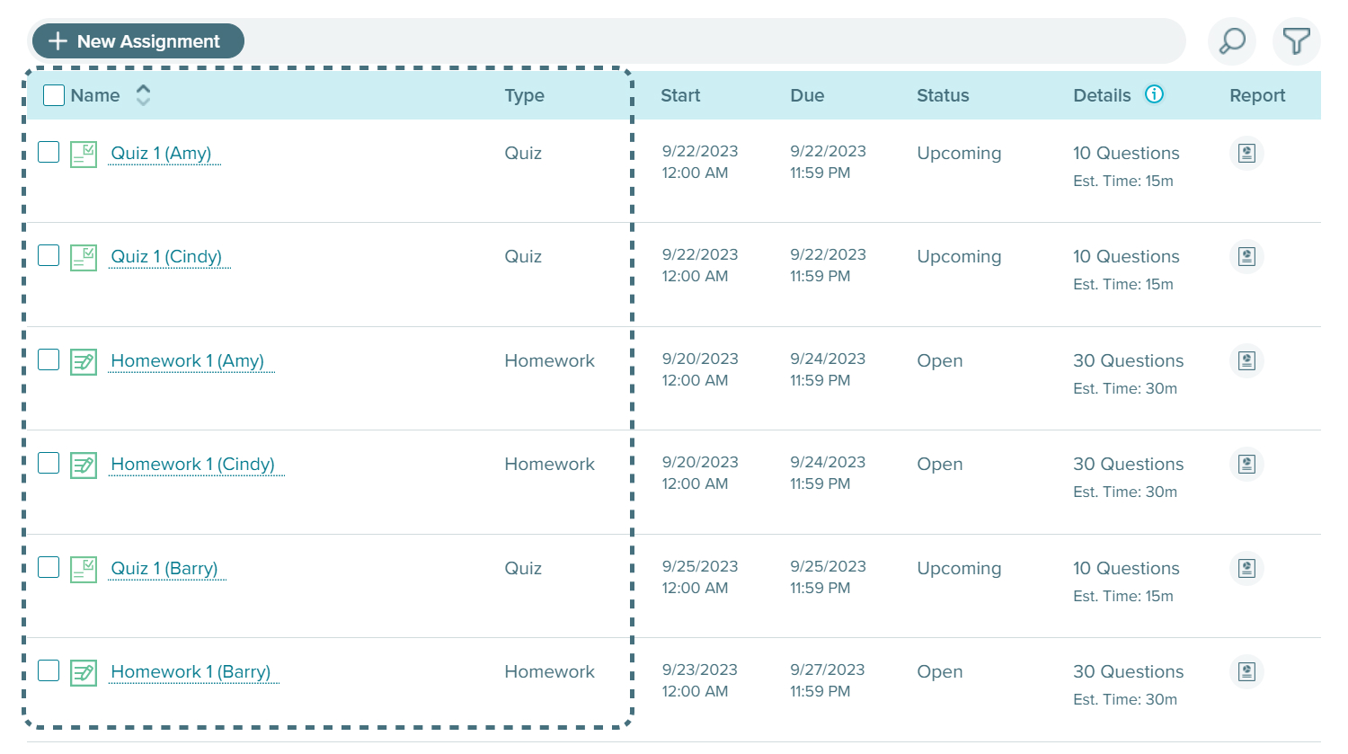Click the New Assignment button
The image size is (1348, 754).
pos(138,41)
